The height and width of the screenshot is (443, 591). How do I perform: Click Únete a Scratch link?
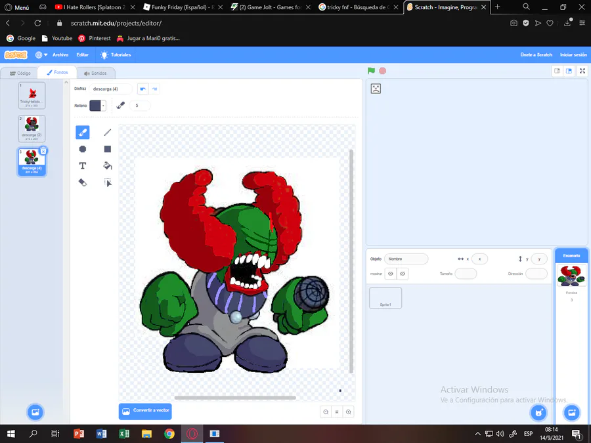(536, 55)
